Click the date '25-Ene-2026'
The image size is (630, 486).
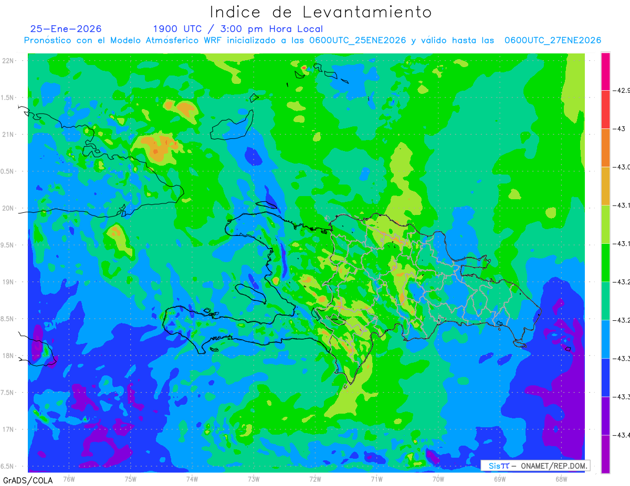coord(66,29)
